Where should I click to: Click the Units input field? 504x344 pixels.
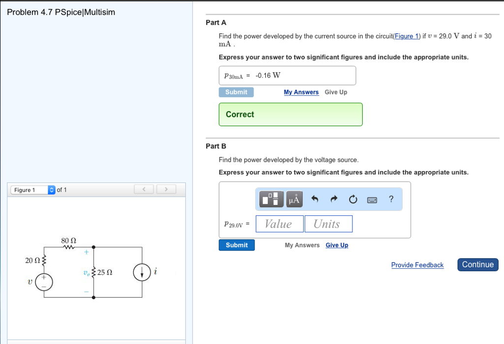[328, 224]
